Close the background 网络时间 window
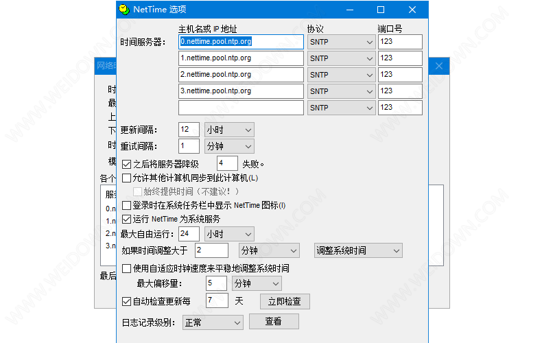This screenshot has height=343, width=542. click(439, 66)
